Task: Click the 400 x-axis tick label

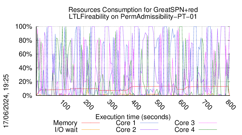Action: click(136, 105)
